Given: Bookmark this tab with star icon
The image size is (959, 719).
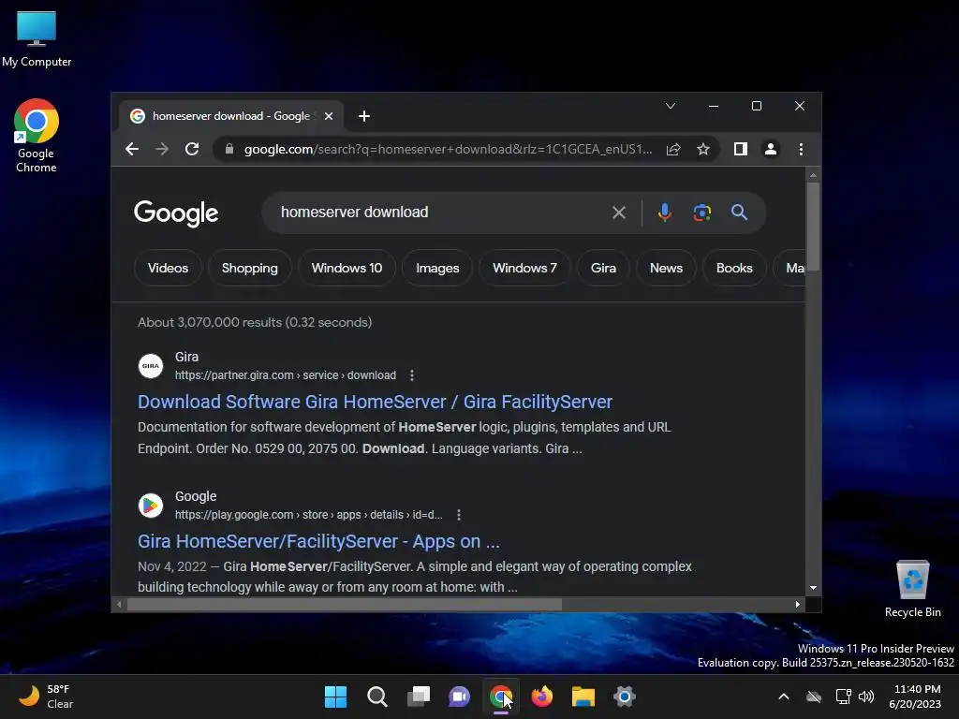Looking at the screenshot, I should tap(703, 149).
